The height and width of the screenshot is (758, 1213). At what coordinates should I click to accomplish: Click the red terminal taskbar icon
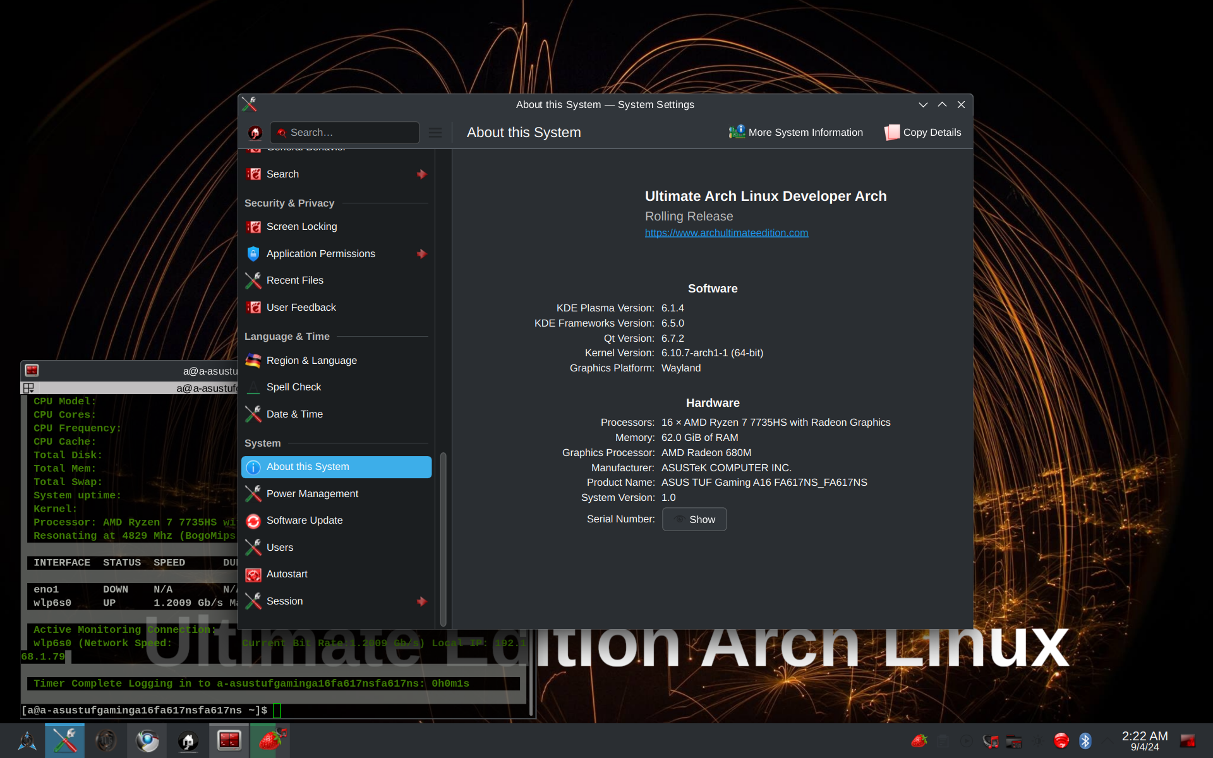click(x=229, y=740)
